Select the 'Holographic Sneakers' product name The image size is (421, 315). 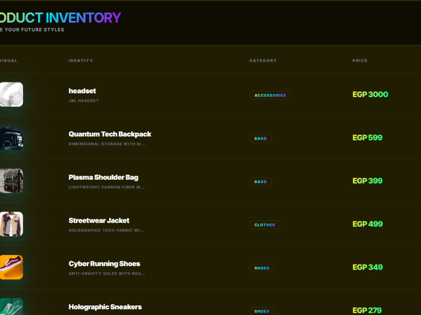105,307
